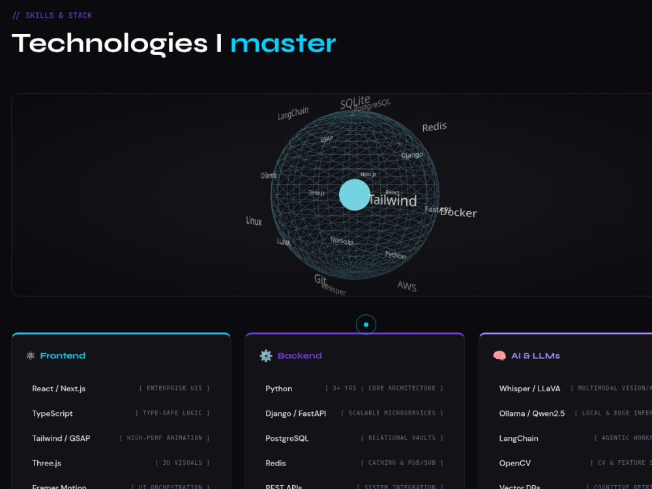Image resolution: width=652 pixels, height=489 pixels.
Task: Select the Git tag on the sphere
Action: point(319,280)
